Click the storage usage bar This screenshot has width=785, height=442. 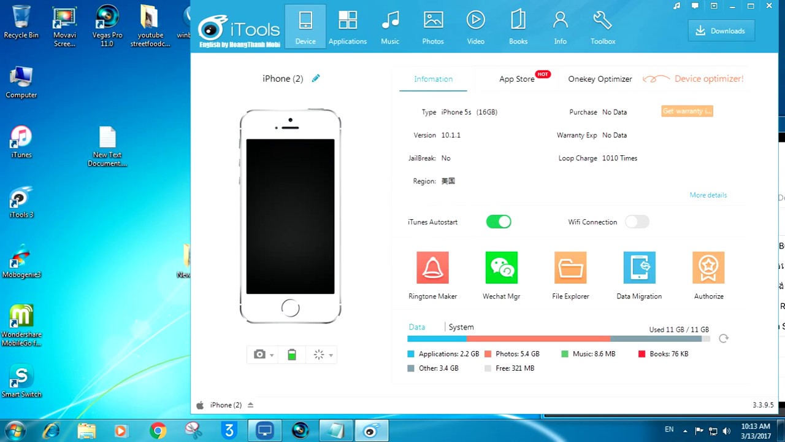[559, 339]
